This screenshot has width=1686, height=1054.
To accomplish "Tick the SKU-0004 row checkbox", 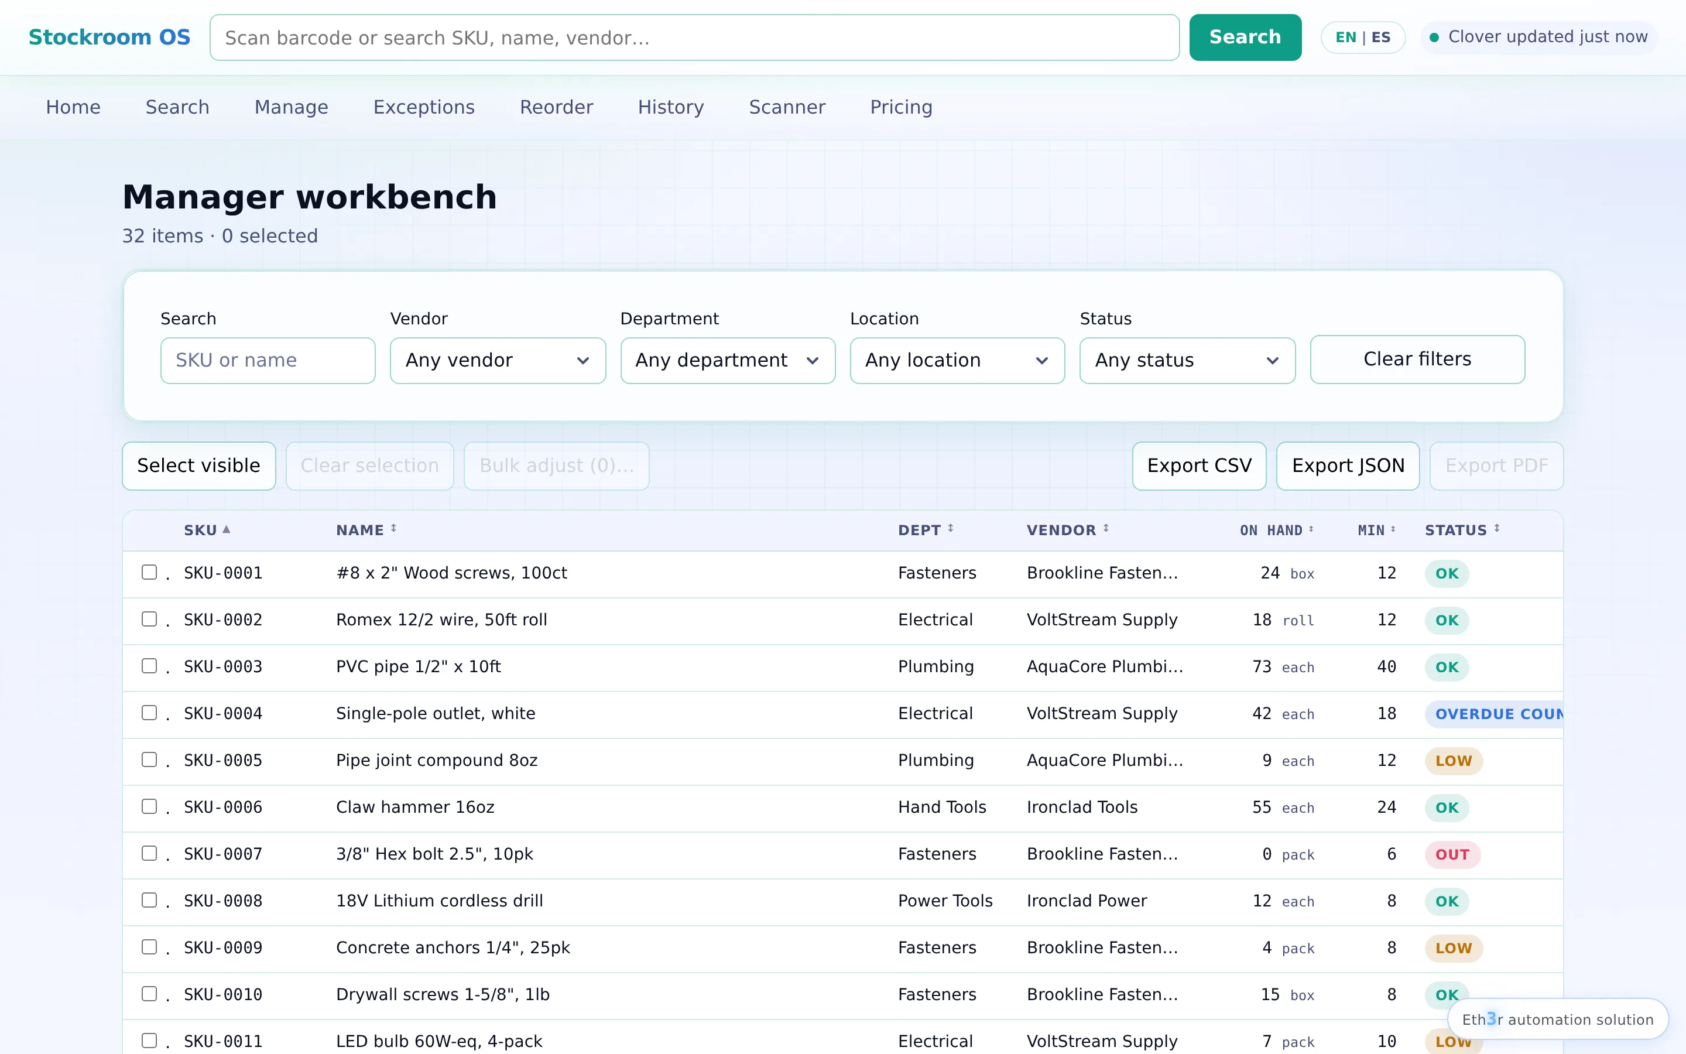I will click(149, 713).
